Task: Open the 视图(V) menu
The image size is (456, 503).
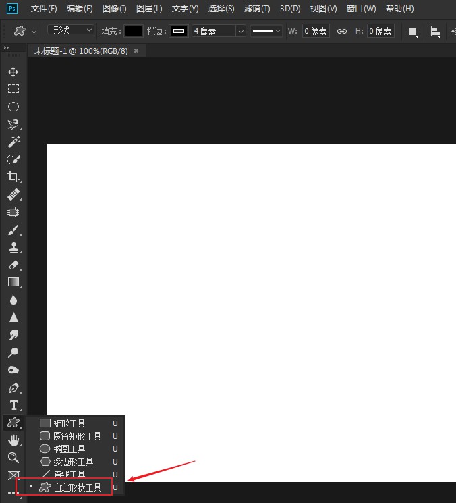Action: [323, 9]
